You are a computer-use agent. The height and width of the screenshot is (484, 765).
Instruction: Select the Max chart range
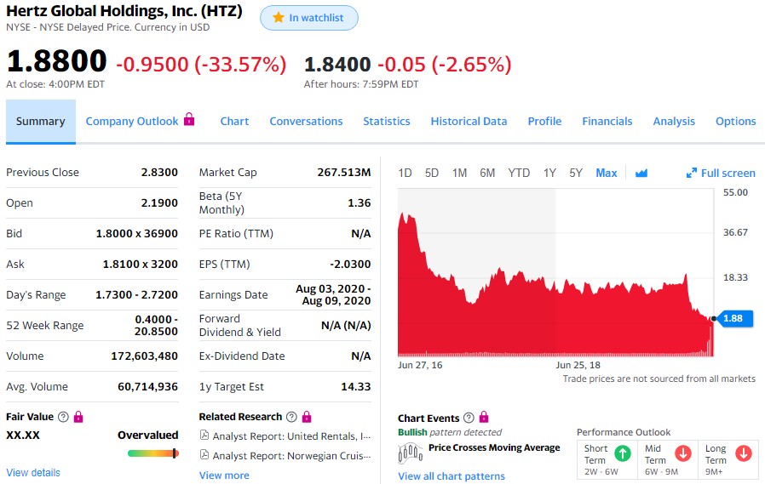[607, 173]
